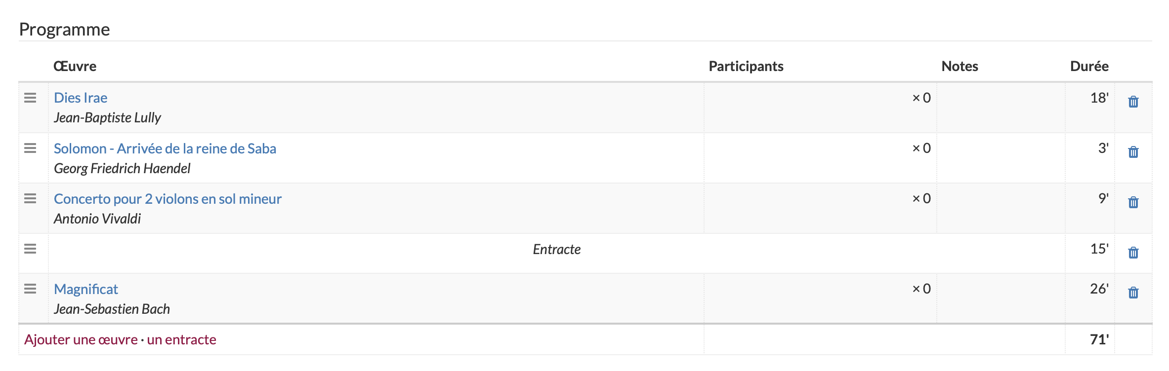Remove Vivaldi concerto with trash icon
The width and height of the screenshot is (1169, 371).
click(1133, 202)
